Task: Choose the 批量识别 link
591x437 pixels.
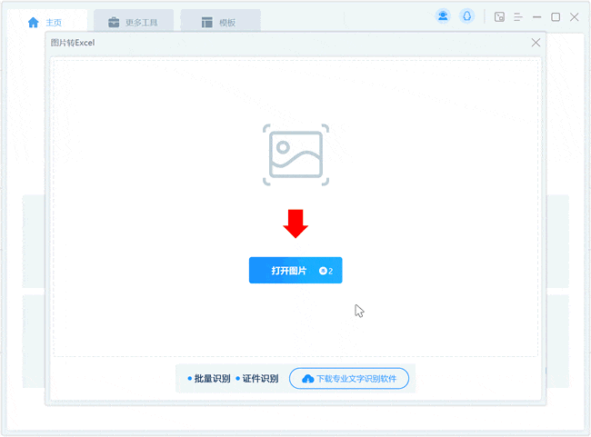Action: pyautogui.click(x=211, y=378)
